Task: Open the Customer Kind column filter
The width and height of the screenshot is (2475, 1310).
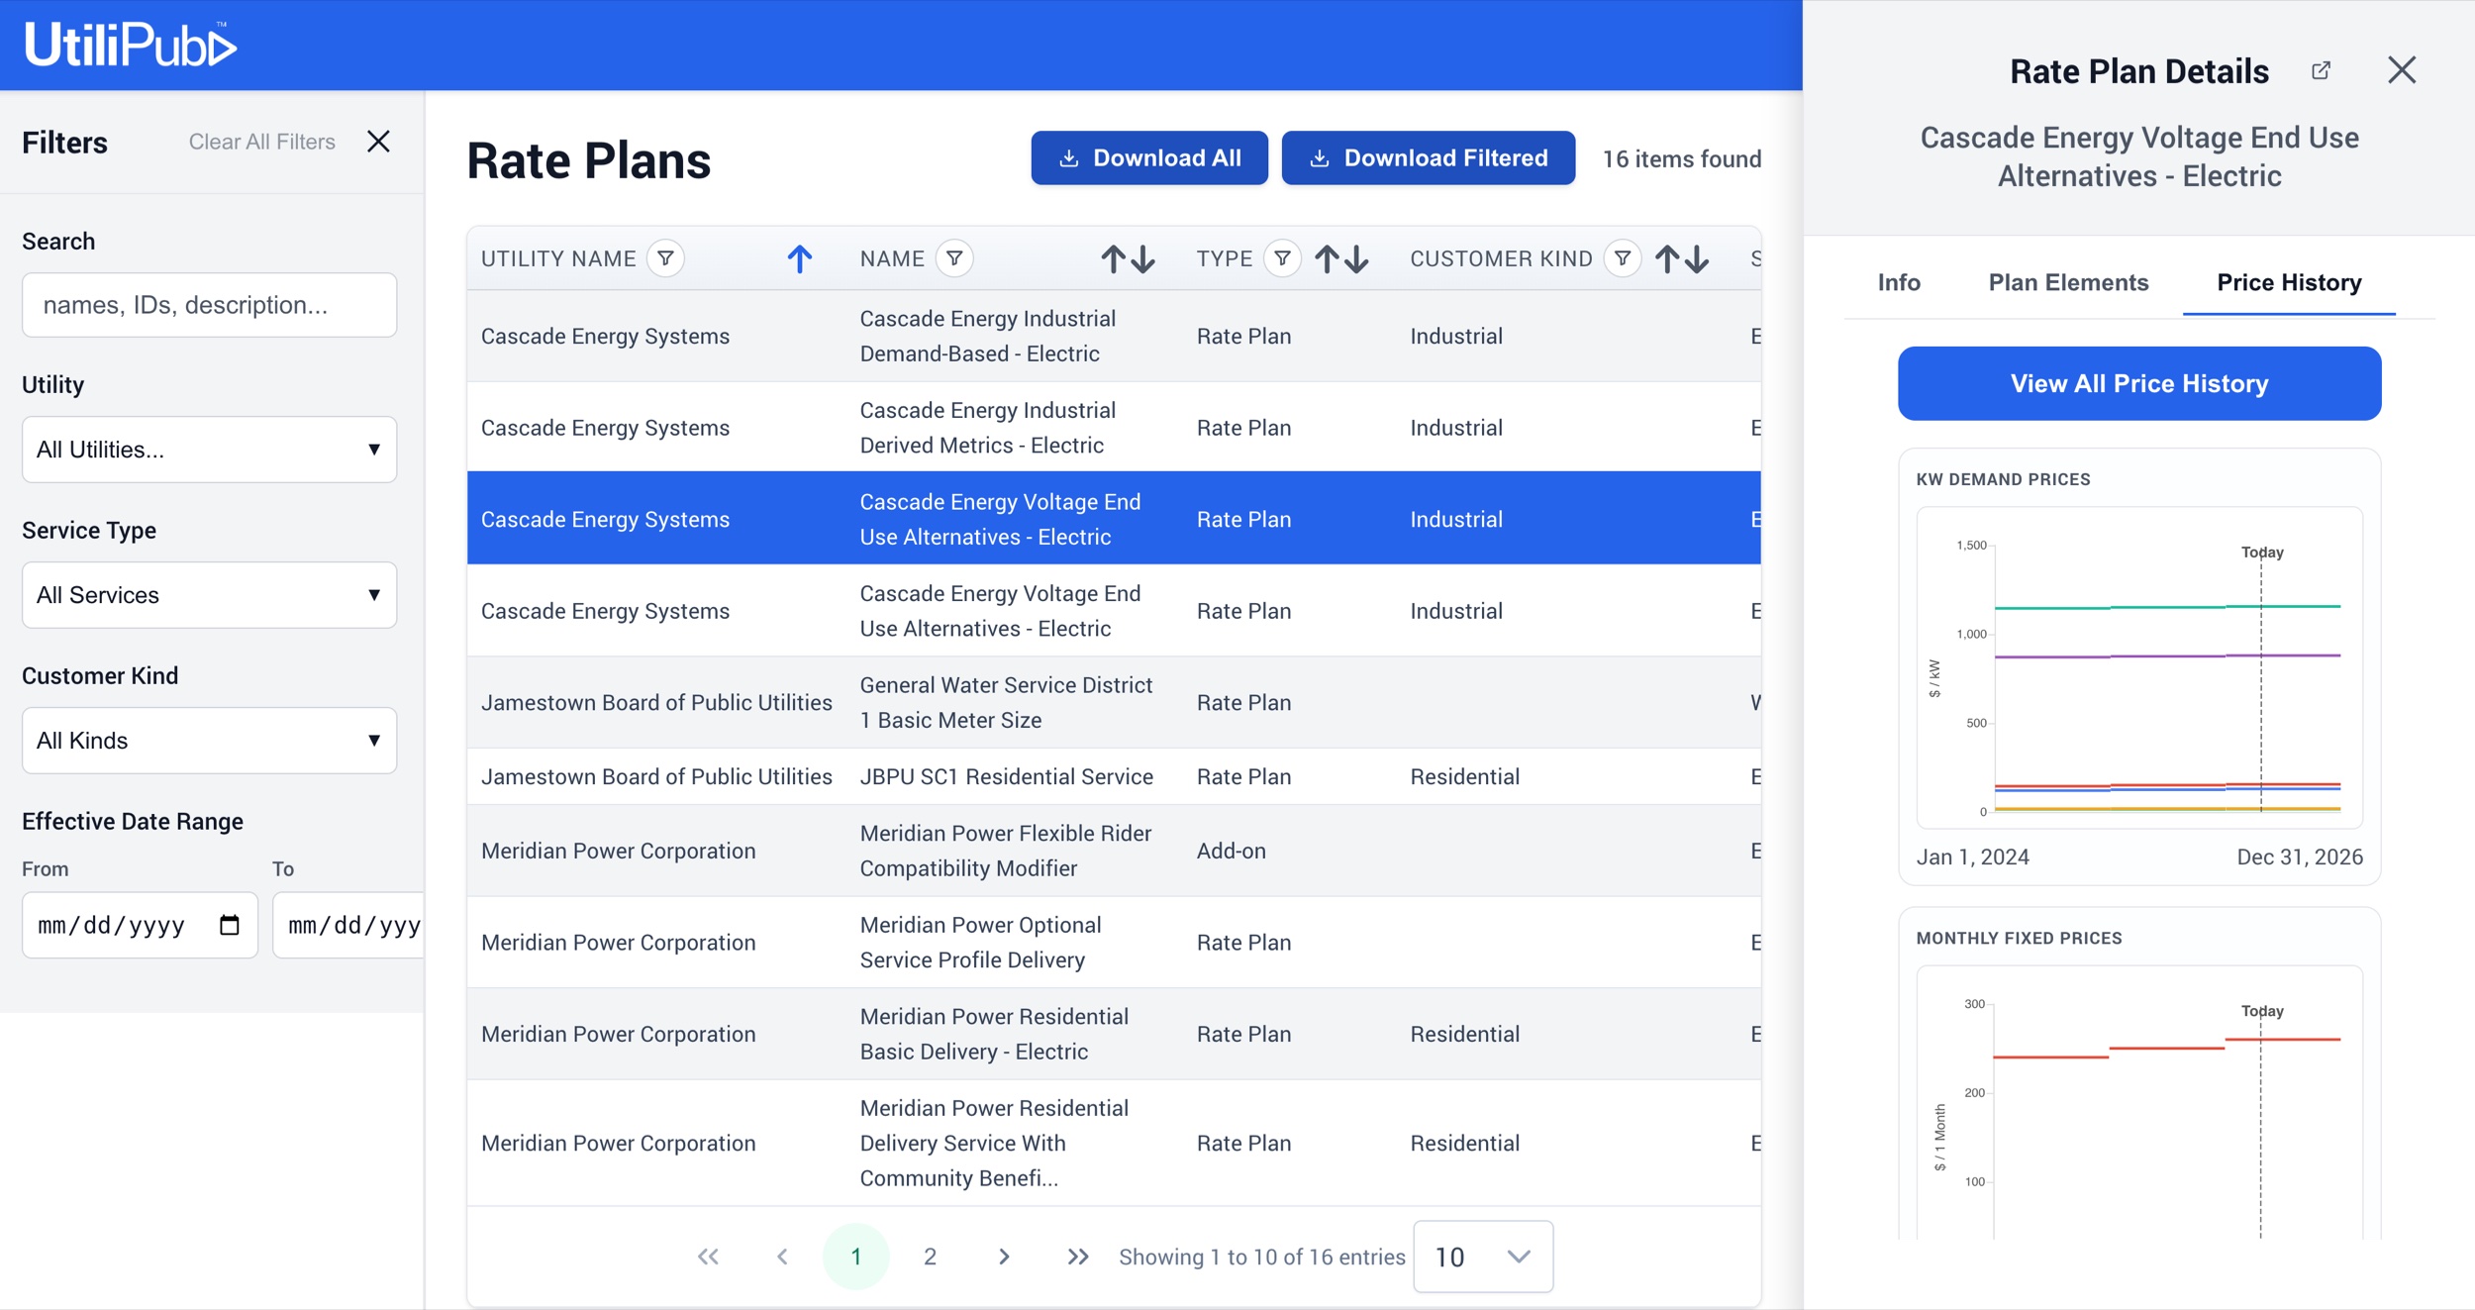Action: click(1623, 258)
